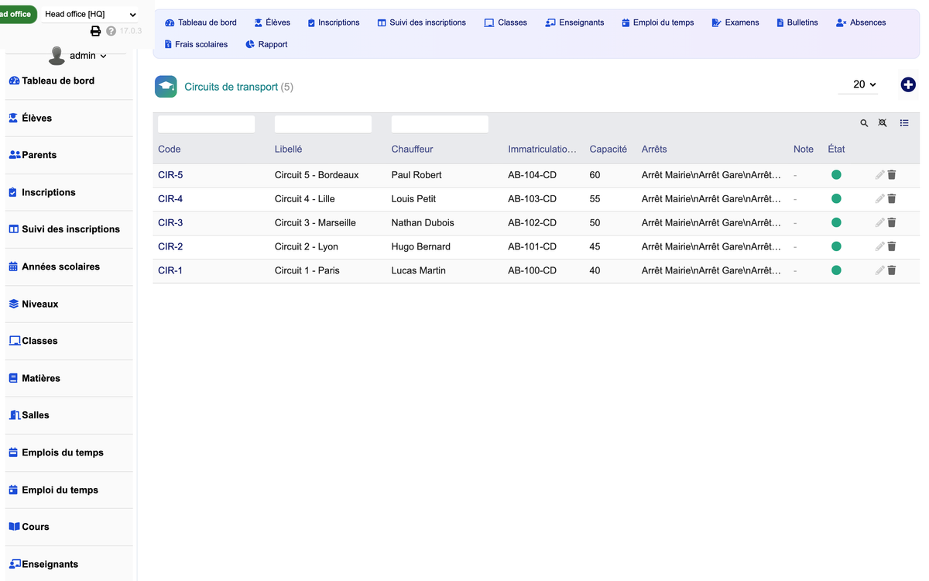Click the Code filter input field

[206, 124]
